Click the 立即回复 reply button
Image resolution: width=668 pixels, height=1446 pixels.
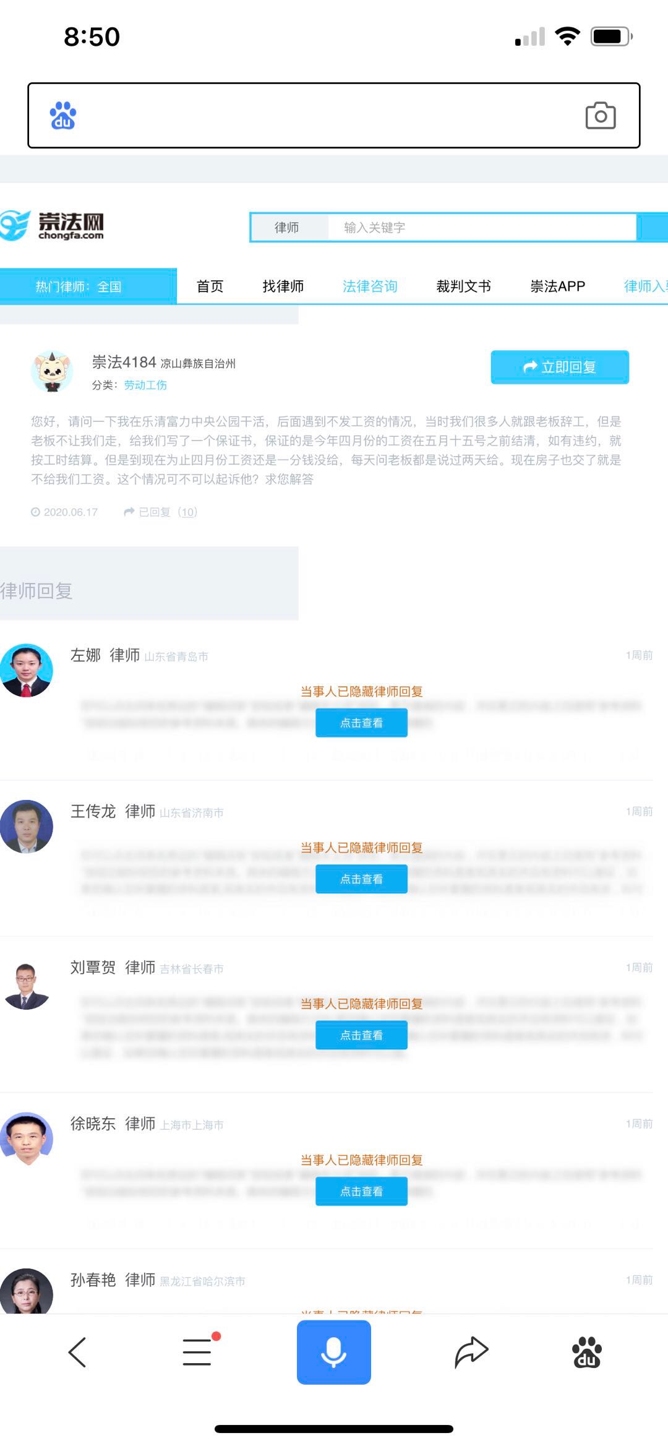click(560, 367)
